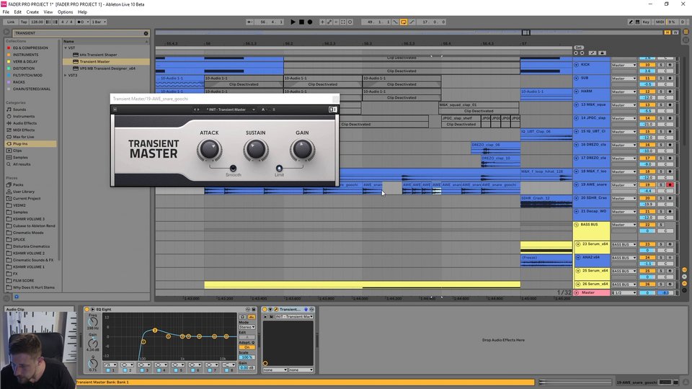692x389 pixels.
Task: Open the Edit menu
Action: [x=17, y=12]
